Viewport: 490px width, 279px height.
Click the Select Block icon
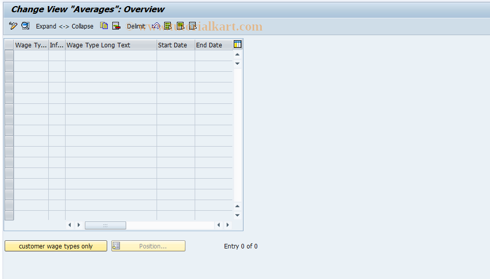(180, 26)
